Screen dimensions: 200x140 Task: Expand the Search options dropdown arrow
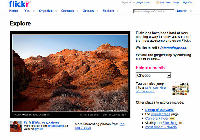(x=191, y=11)
